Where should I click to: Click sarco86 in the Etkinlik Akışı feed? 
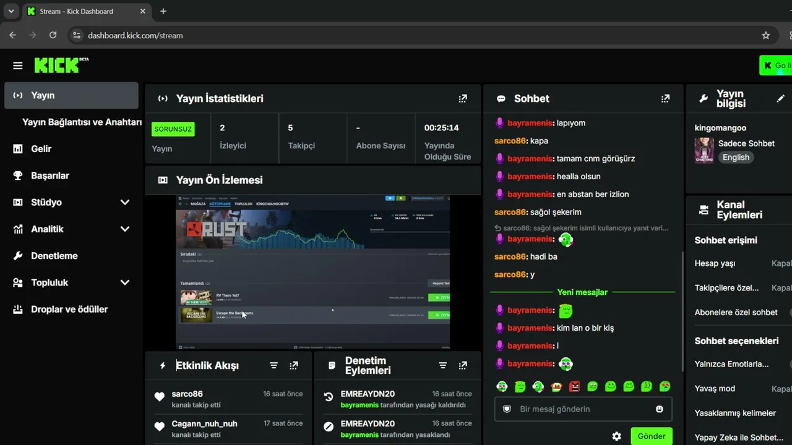(187, 394)
